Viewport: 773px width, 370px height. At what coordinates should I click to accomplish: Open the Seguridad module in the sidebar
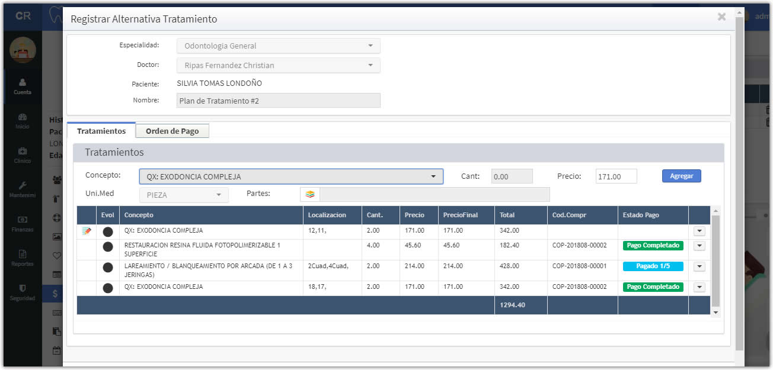[x=23, y=292]
